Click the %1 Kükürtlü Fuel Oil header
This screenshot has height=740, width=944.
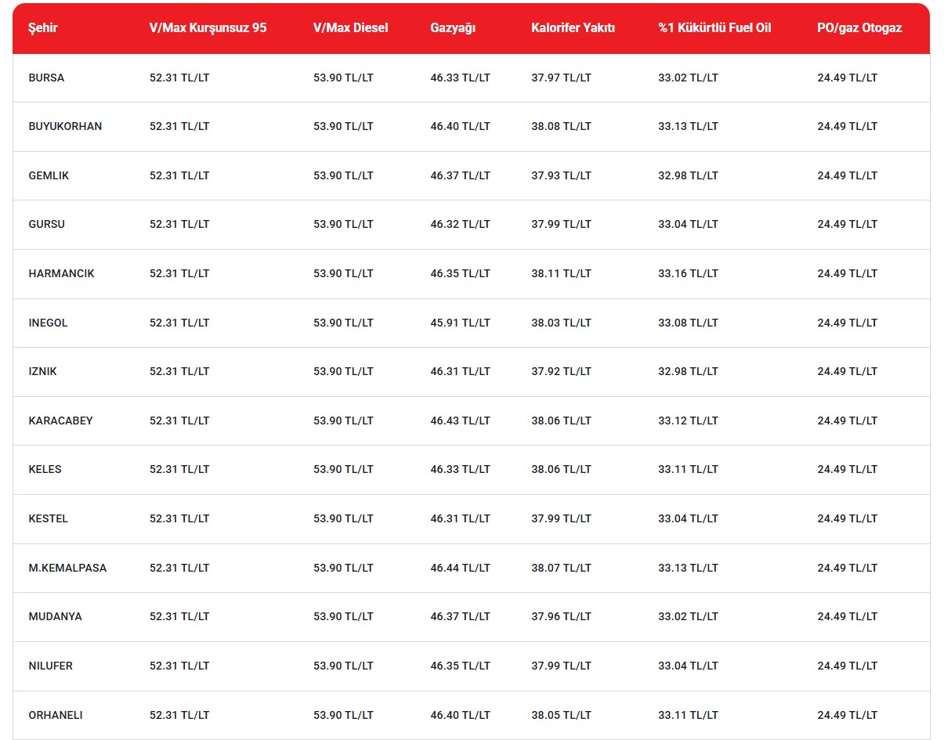[714, 28]
